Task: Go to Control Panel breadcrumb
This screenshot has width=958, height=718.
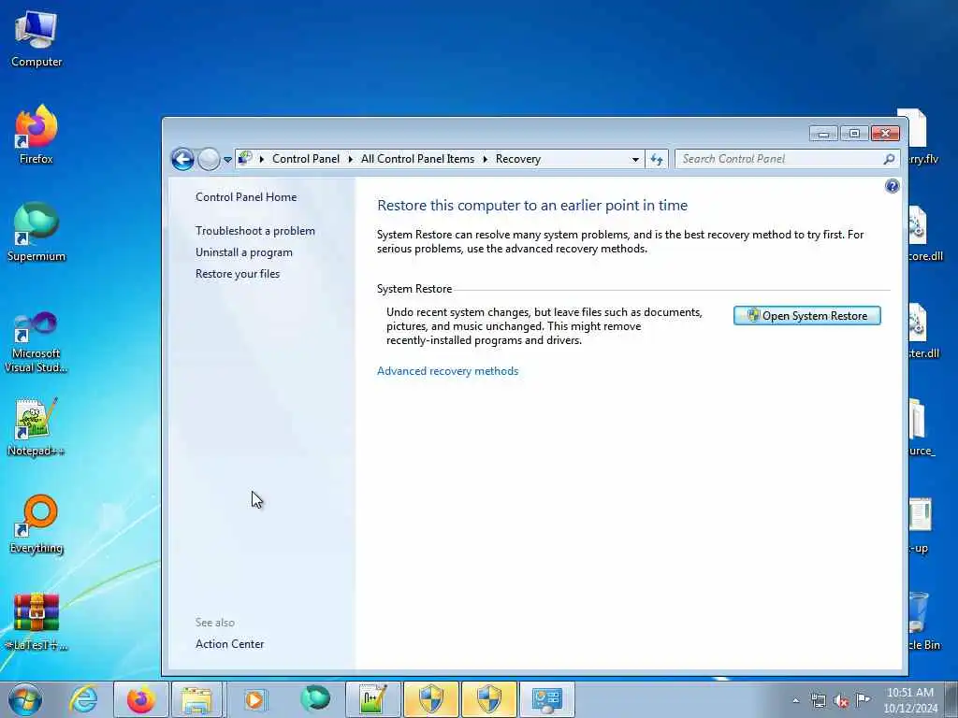Action: coord(306,159)
